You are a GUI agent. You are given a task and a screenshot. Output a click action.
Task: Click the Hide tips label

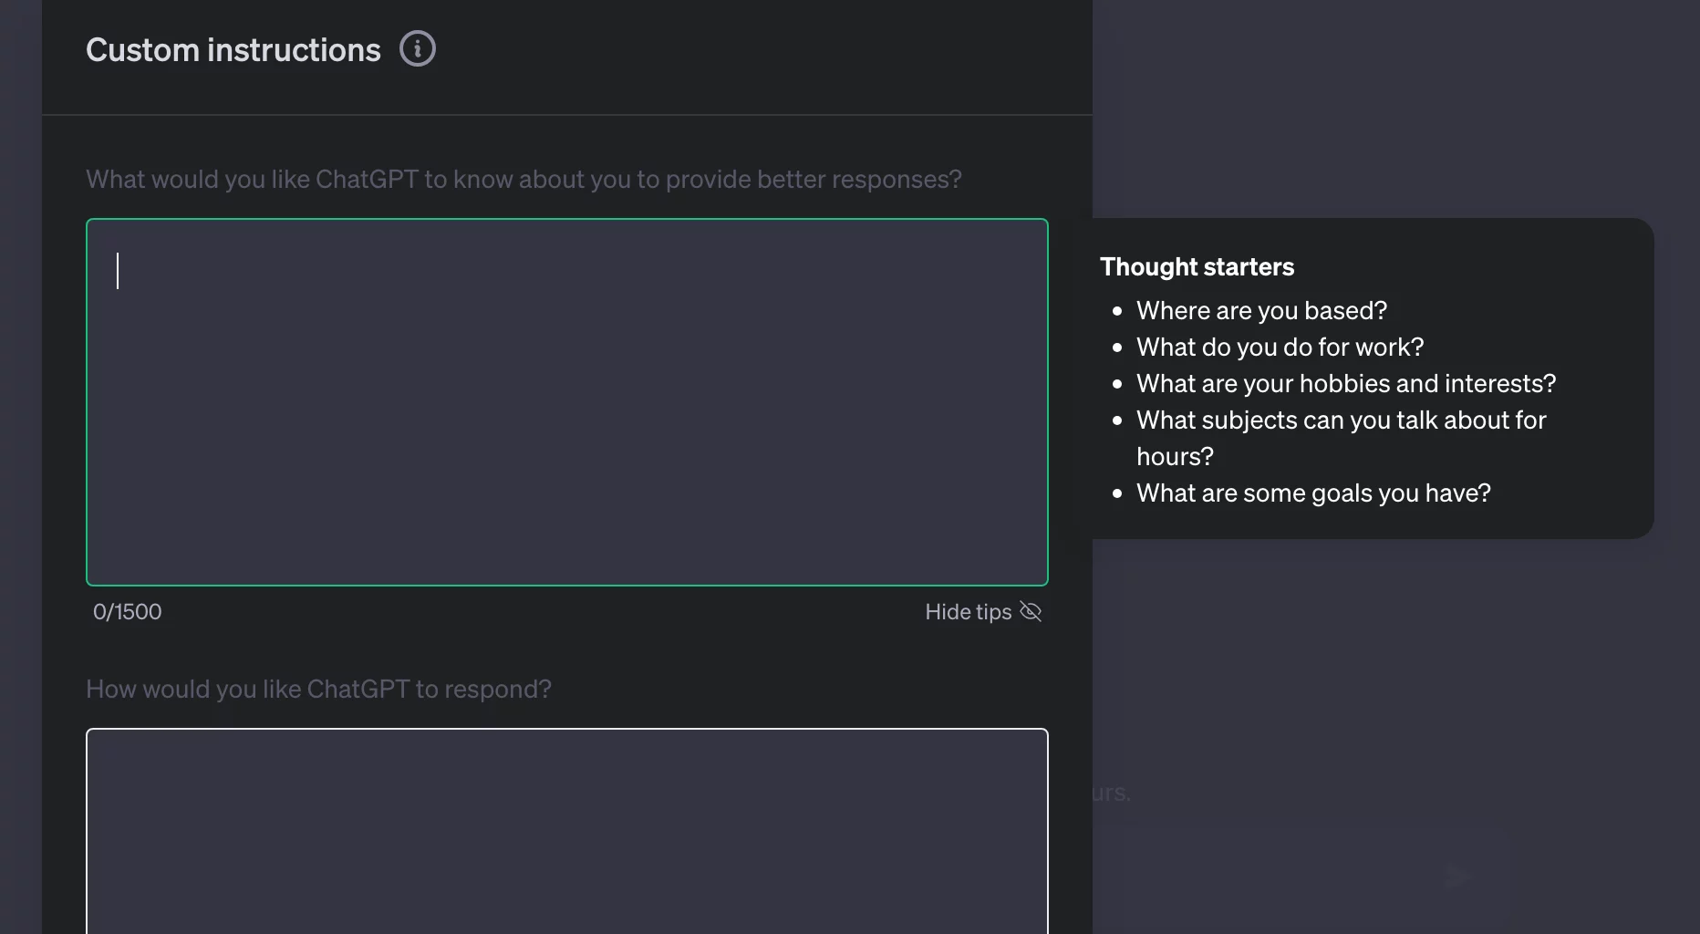968,611
